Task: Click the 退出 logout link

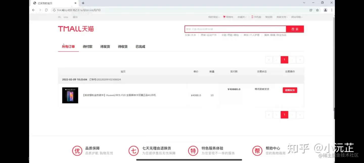Action: click(75, 17)
